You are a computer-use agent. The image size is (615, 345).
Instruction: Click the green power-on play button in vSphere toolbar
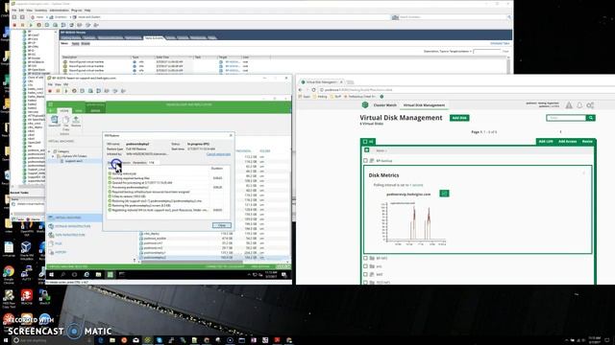tap(31, 25)
